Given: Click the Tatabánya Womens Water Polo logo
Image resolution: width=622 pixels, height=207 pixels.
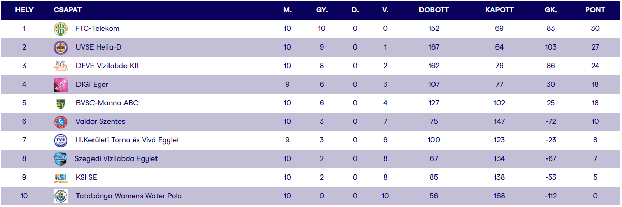Looking at the screenshot, I should tap(61, 196).
